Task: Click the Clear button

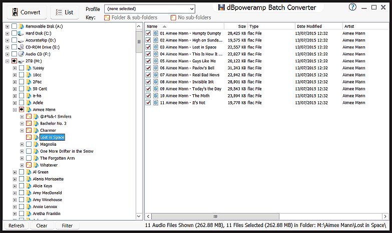Action: tap(42, 226)
